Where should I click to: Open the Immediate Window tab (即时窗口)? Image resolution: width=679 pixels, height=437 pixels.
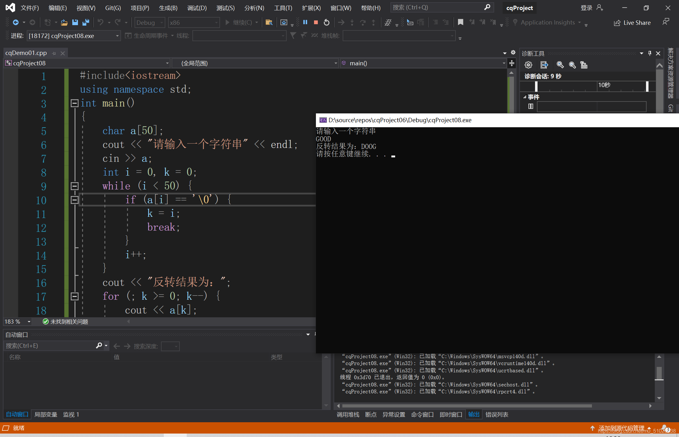click(x=451, y=415)
